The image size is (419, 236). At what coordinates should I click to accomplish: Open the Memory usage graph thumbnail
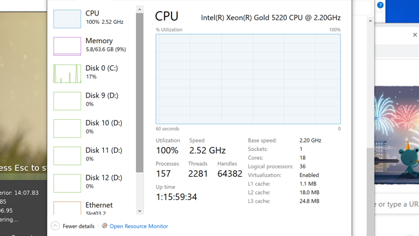point(67,46)
